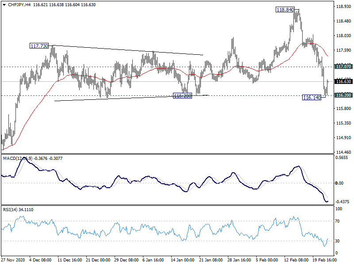The image size is (354, 265).
Task: Open the chart dropdown triangle beside CHFJPY,H4
Action: coord(4,5)
